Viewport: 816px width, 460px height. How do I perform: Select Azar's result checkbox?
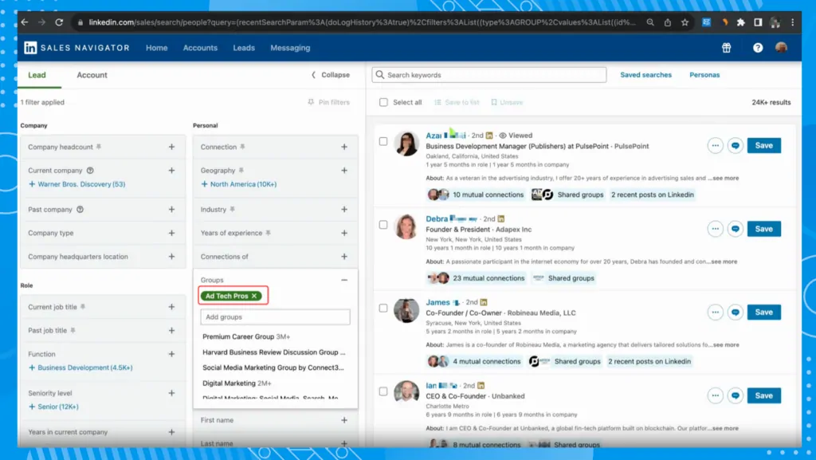coord(383,142)
